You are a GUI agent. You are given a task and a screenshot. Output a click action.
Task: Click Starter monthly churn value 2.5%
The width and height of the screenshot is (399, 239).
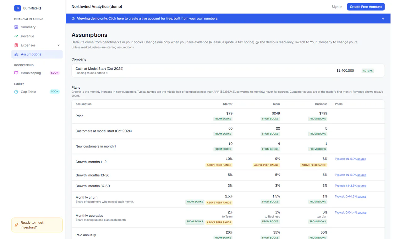coord(229,196)
